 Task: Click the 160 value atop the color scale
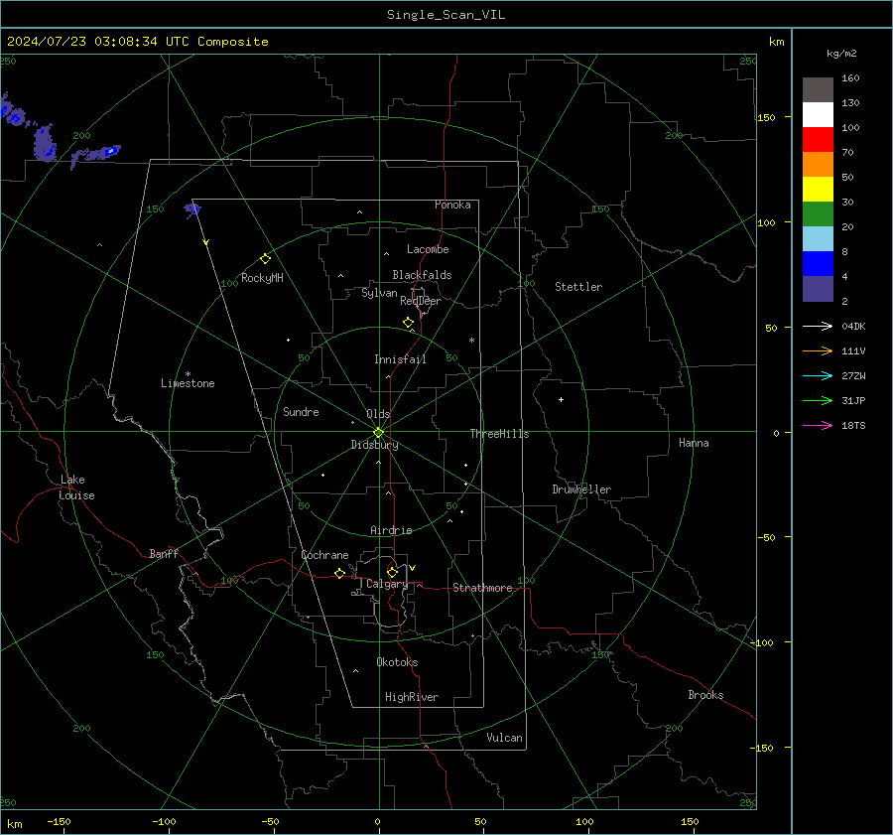coord(850,78)
